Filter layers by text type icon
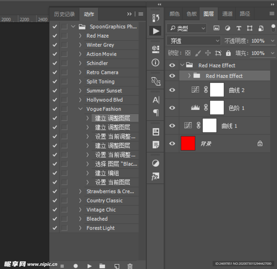This screenshot has width=277, height=269. click(x=239, y=28)
